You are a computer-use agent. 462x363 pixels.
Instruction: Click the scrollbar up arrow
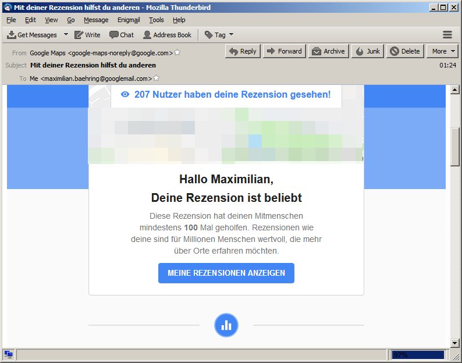click(454, 89)
